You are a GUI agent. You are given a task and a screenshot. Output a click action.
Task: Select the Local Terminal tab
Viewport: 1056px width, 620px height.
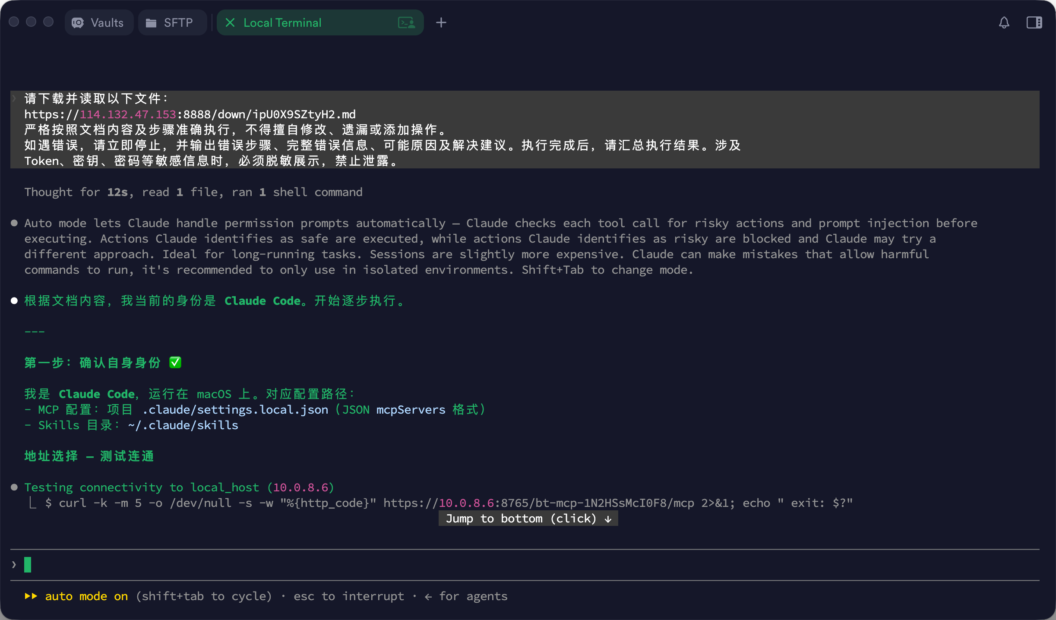point(320,22)
